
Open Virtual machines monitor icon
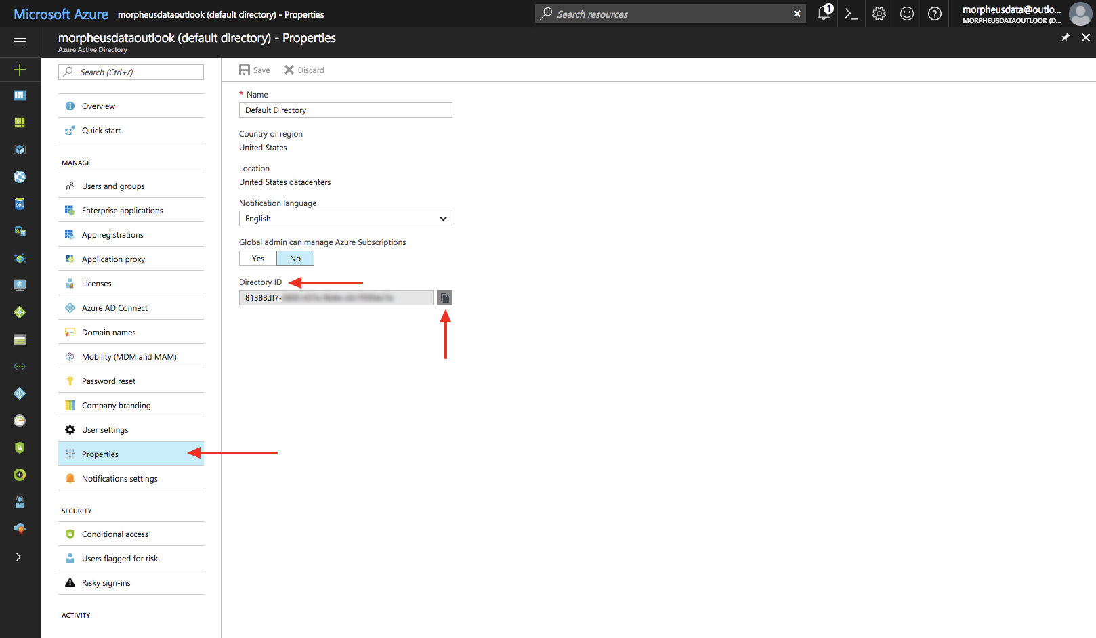coord(20,285)
